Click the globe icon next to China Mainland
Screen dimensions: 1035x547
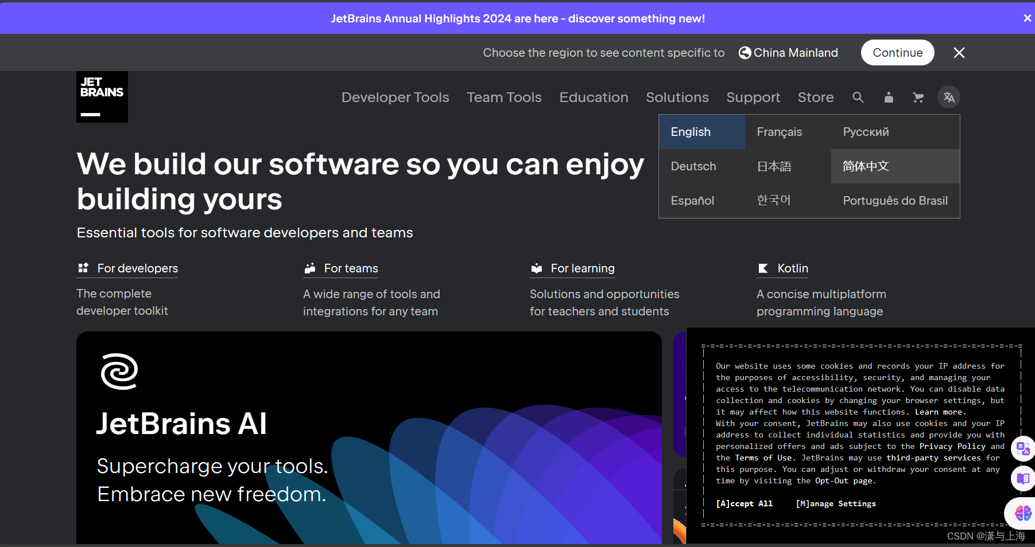point(745,53)
